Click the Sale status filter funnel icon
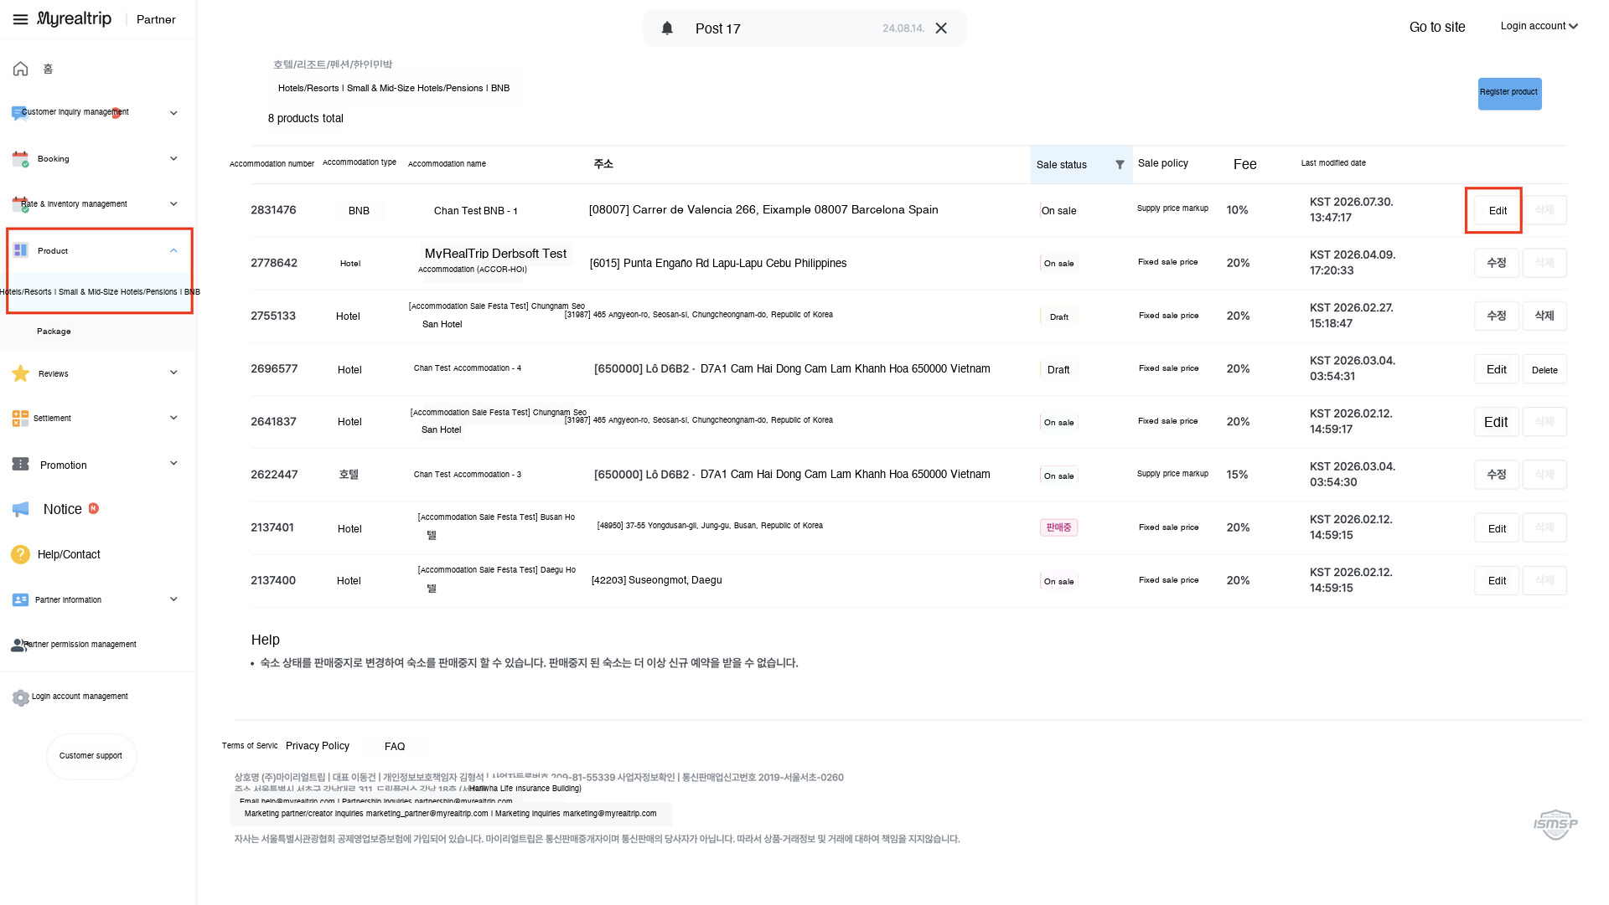This screenshot has height=905, width=1609. (x=1120, y=165)
